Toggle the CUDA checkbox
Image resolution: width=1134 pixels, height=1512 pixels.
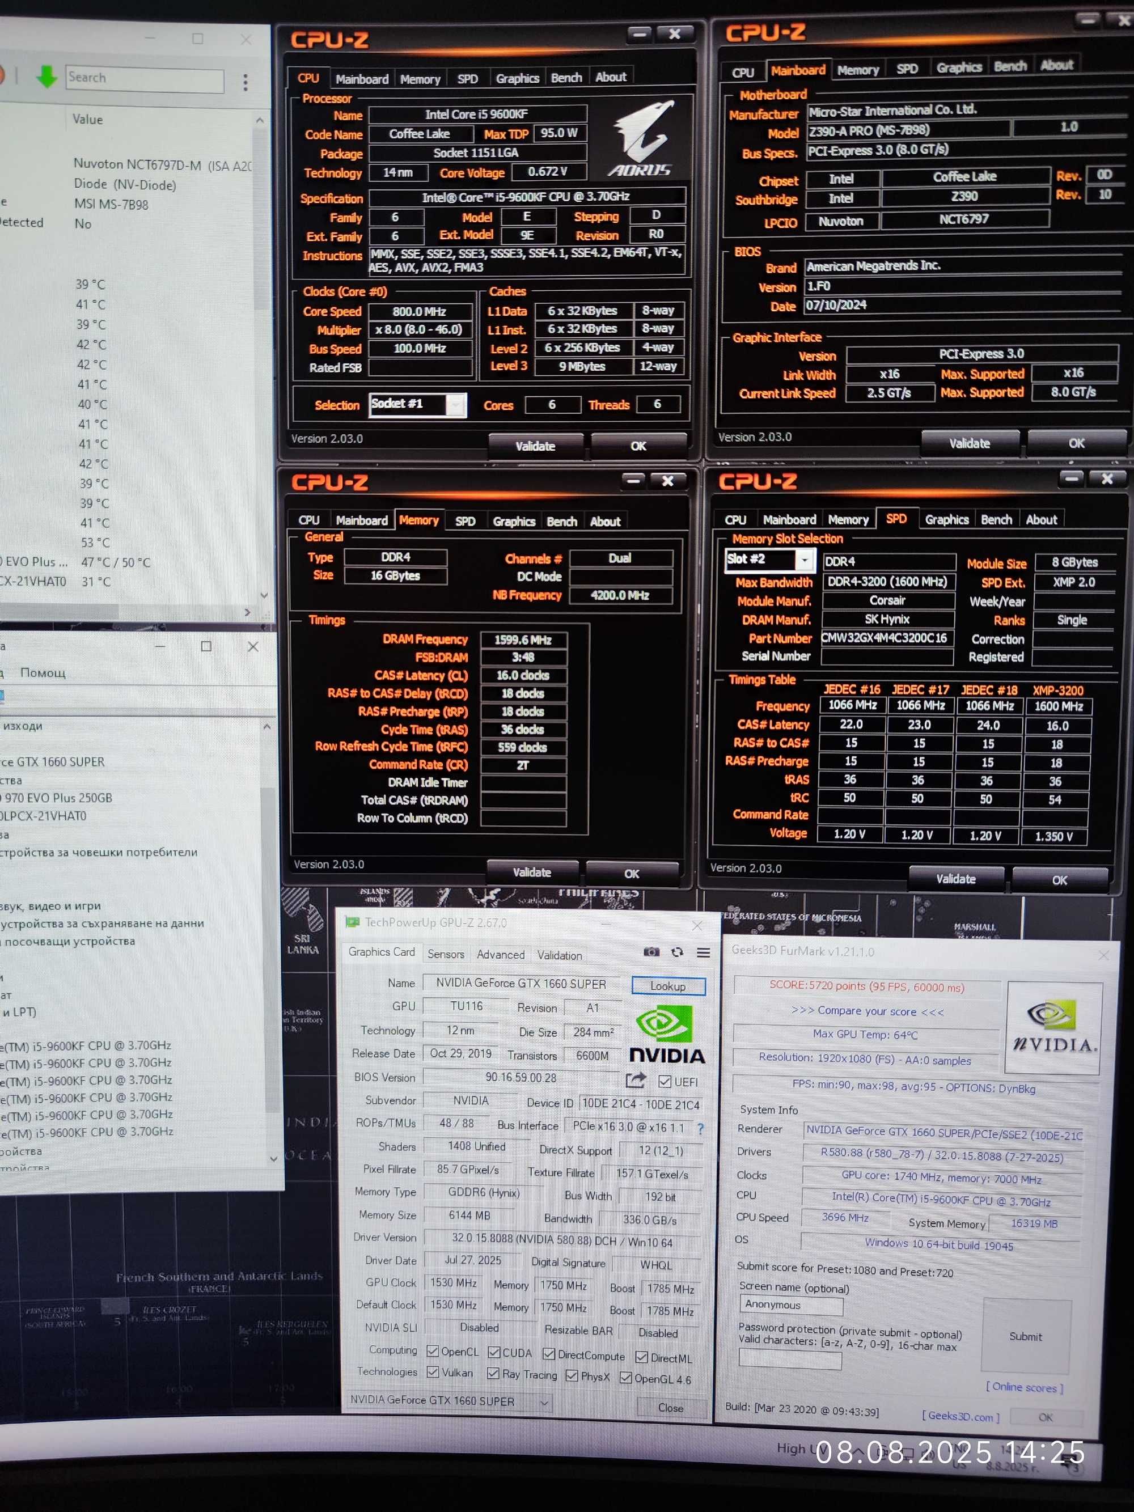(493, 1352)
